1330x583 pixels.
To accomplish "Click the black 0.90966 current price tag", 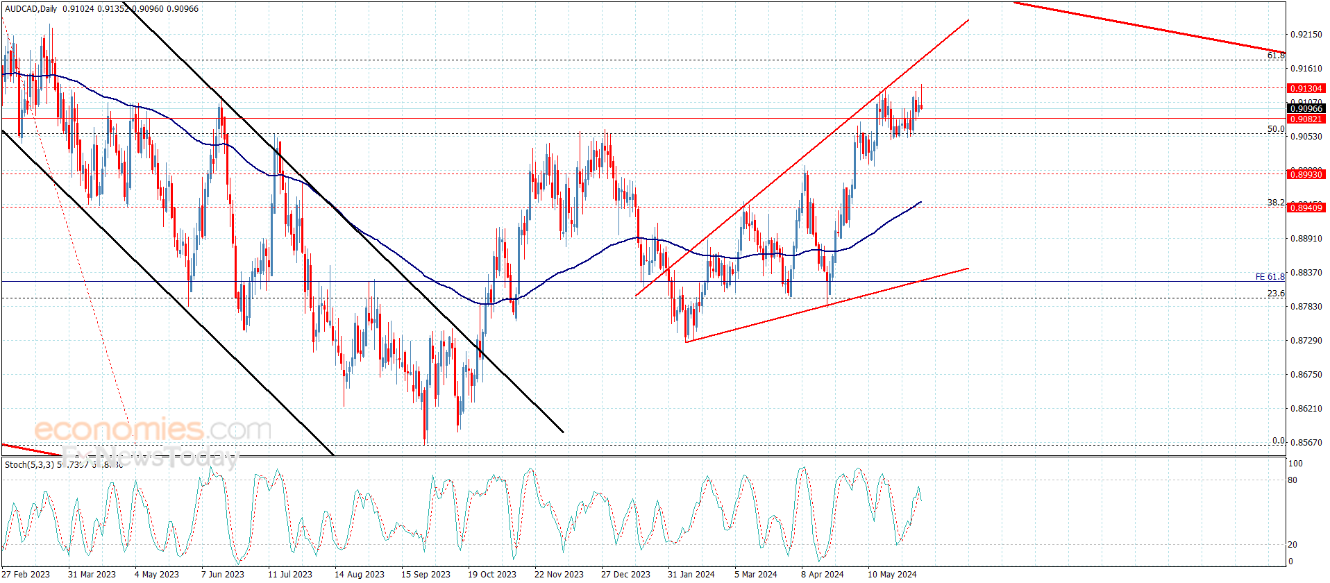I will click(x=1306, y=109).
